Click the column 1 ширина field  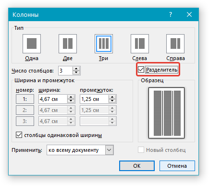click(53, 99)
